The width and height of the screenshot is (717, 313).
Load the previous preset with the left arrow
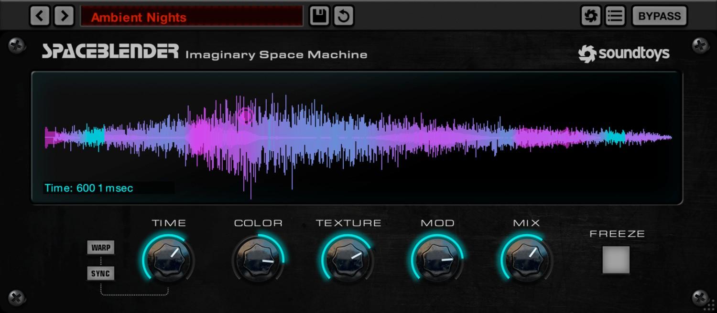[40, 15]
